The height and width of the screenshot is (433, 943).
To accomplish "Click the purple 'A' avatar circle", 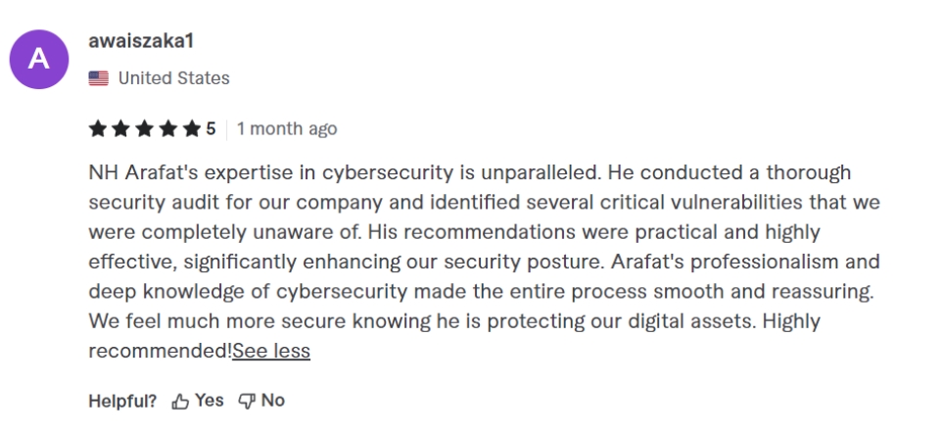I will pos(38,59).
